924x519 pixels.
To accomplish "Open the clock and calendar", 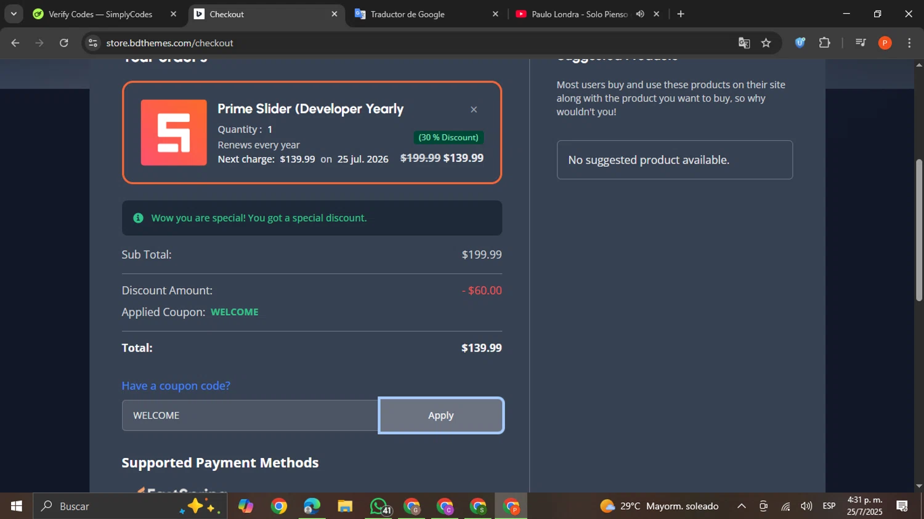I will tap(865, 506).
